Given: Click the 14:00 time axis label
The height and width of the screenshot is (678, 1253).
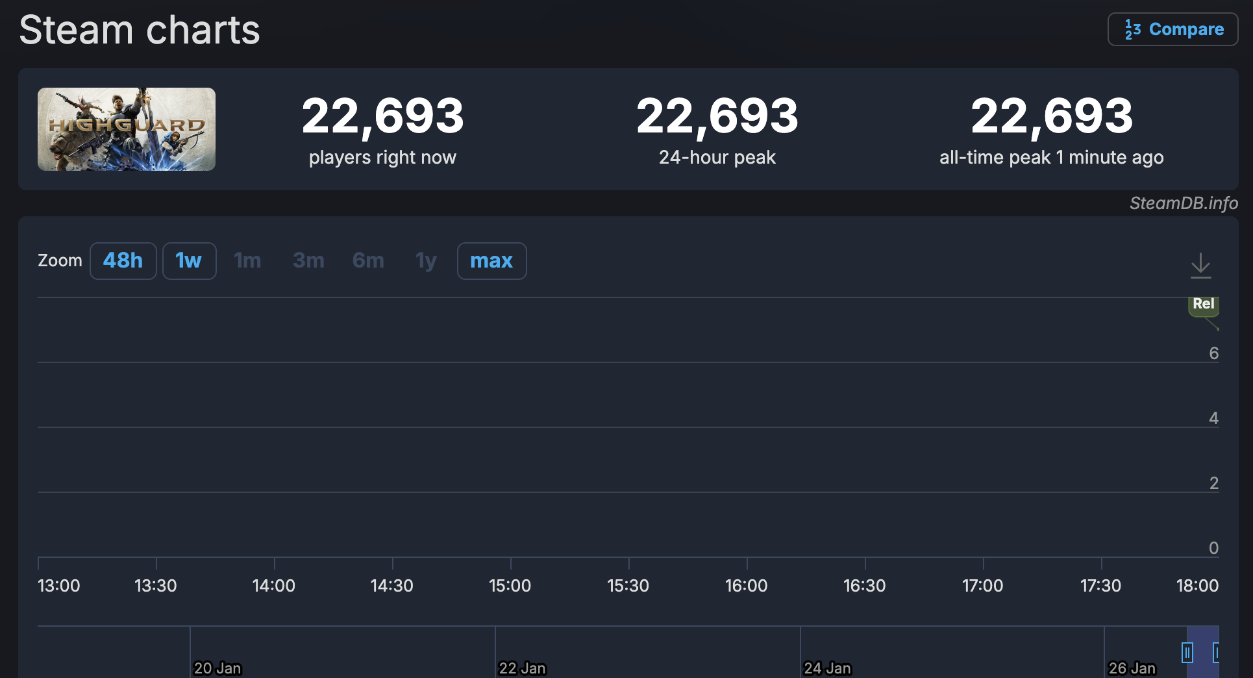Looking at the screenshot, I should 273,586.
